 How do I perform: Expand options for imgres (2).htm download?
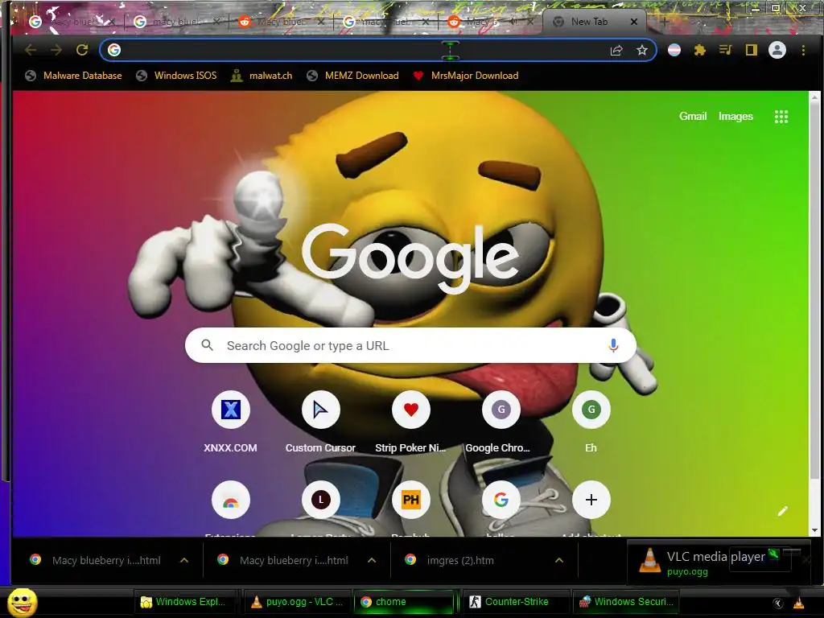click(559, 561)
